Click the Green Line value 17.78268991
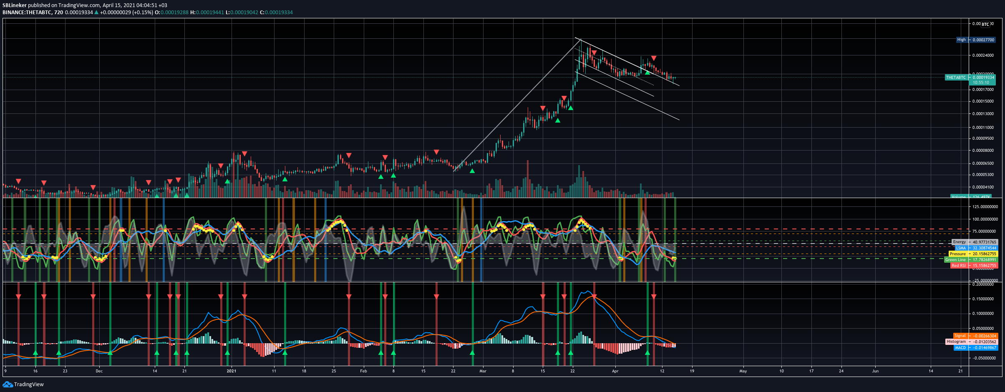Viewport: 1005px width, 392px height. coord(984,259)
